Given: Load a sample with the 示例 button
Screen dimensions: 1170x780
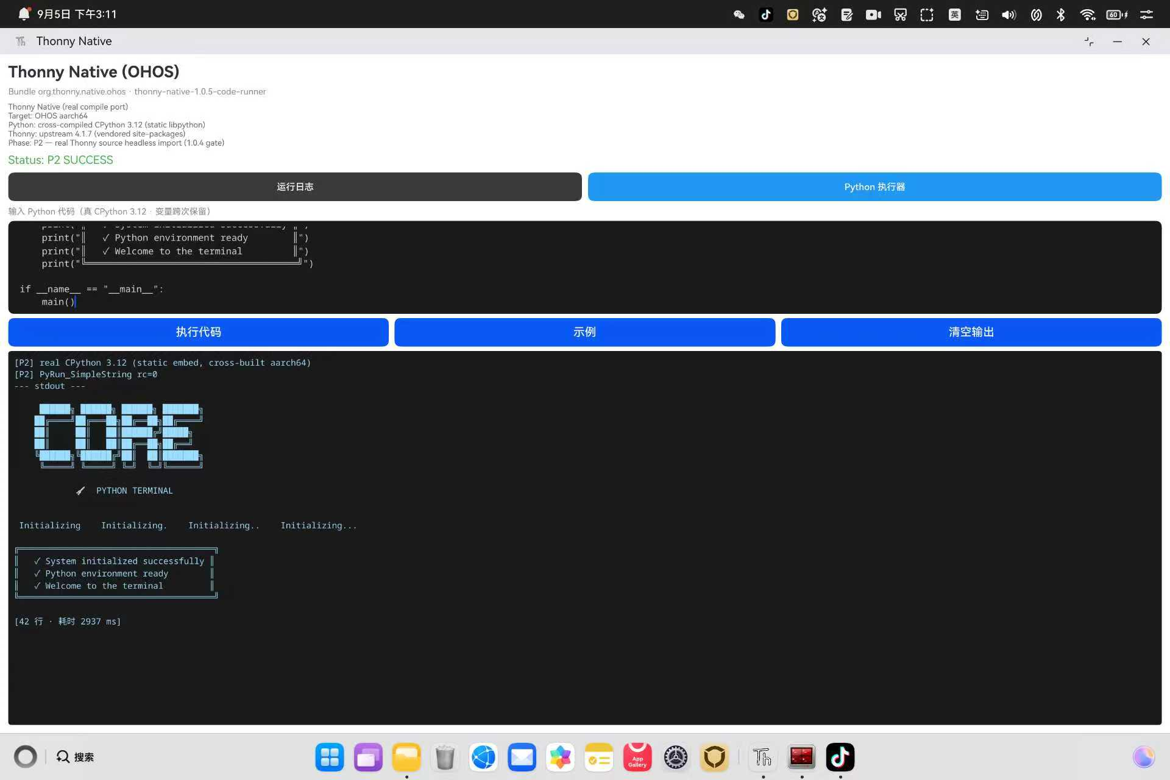Looking at the screenshot, I should (584, 332).
